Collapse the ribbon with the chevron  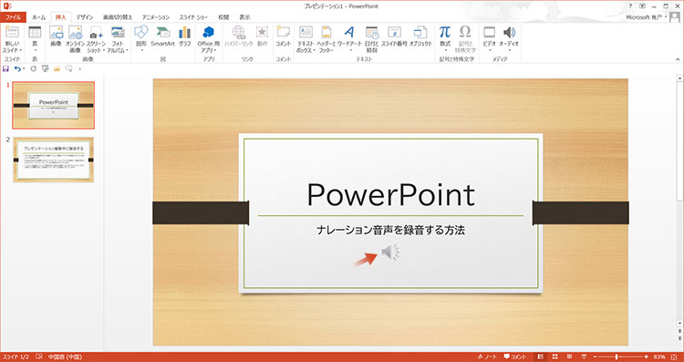678,59
